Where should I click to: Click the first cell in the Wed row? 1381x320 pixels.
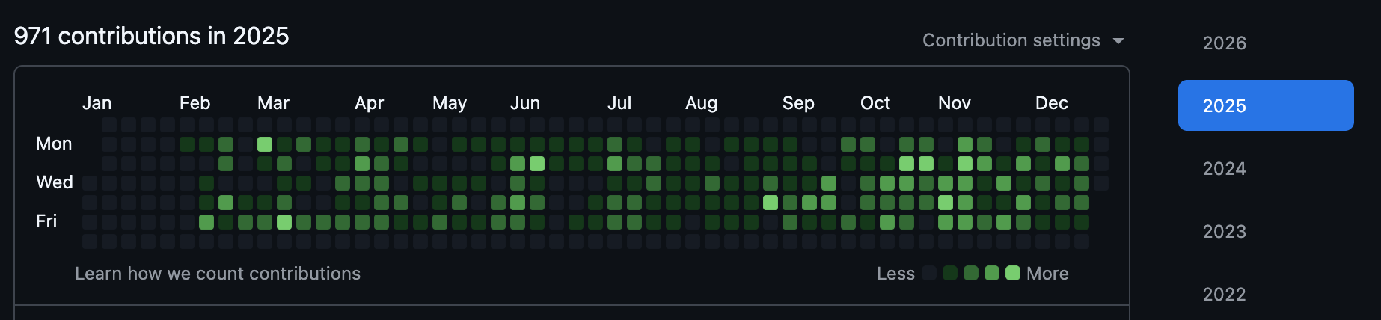click(x=90, y=183)
